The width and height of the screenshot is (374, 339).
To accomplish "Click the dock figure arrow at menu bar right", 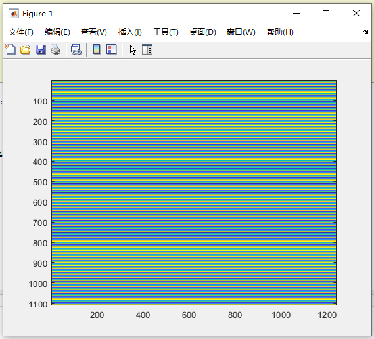I will [x=365, y=32].
